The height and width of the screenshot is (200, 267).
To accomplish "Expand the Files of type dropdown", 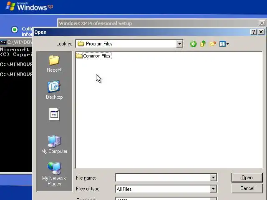I will (213, 189).
